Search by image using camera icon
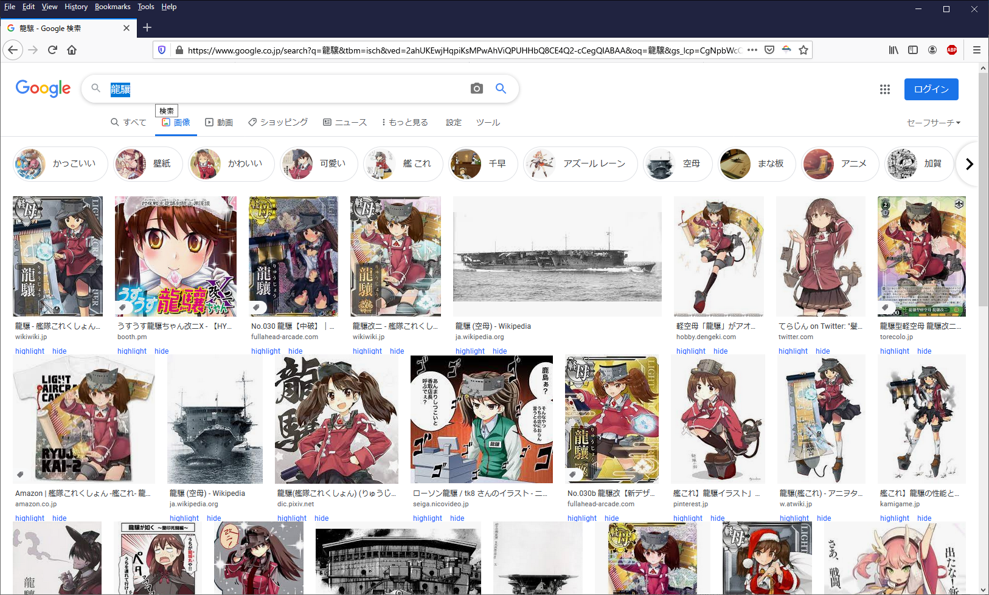Image resolution: width=989 pixels, height=595 pixels. click(x=477, y=89)
